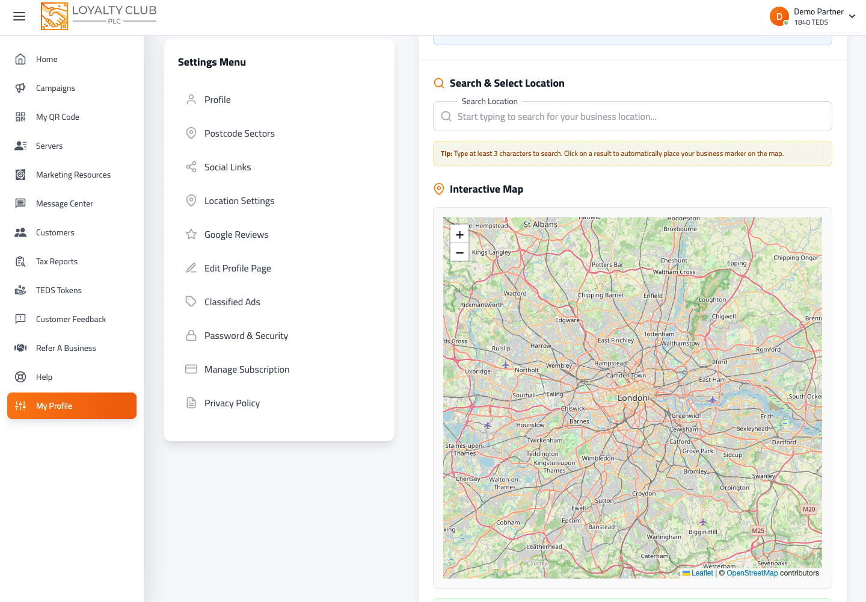Click the My Profile sliders icon
This screenshot has width=866, height=602.
click(20, 406)
